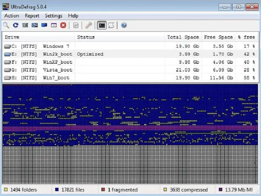Open the Help menu

tap(73, 16)
